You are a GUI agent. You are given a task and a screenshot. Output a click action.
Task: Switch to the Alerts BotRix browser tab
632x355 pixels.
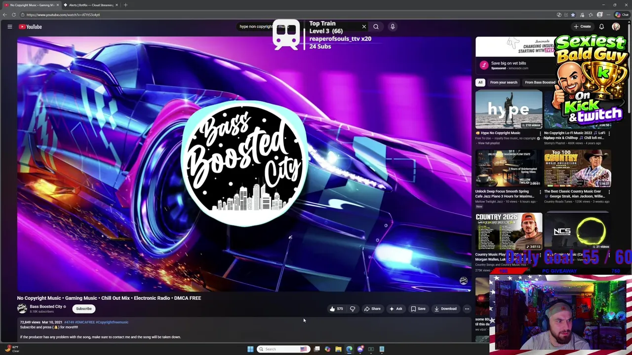point(90,5)
